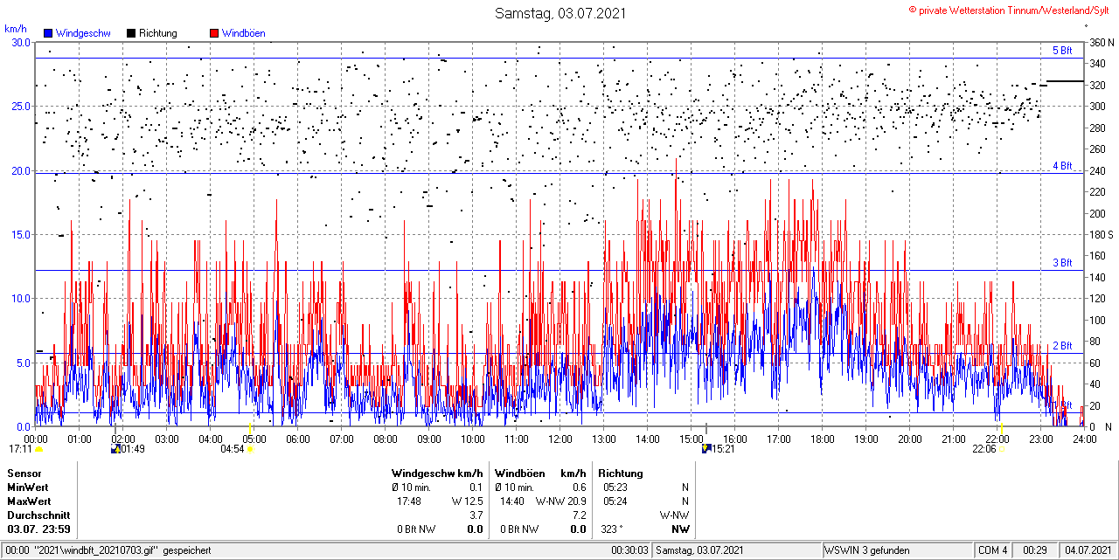Click the max wind time 17:48

click(409, 501)
